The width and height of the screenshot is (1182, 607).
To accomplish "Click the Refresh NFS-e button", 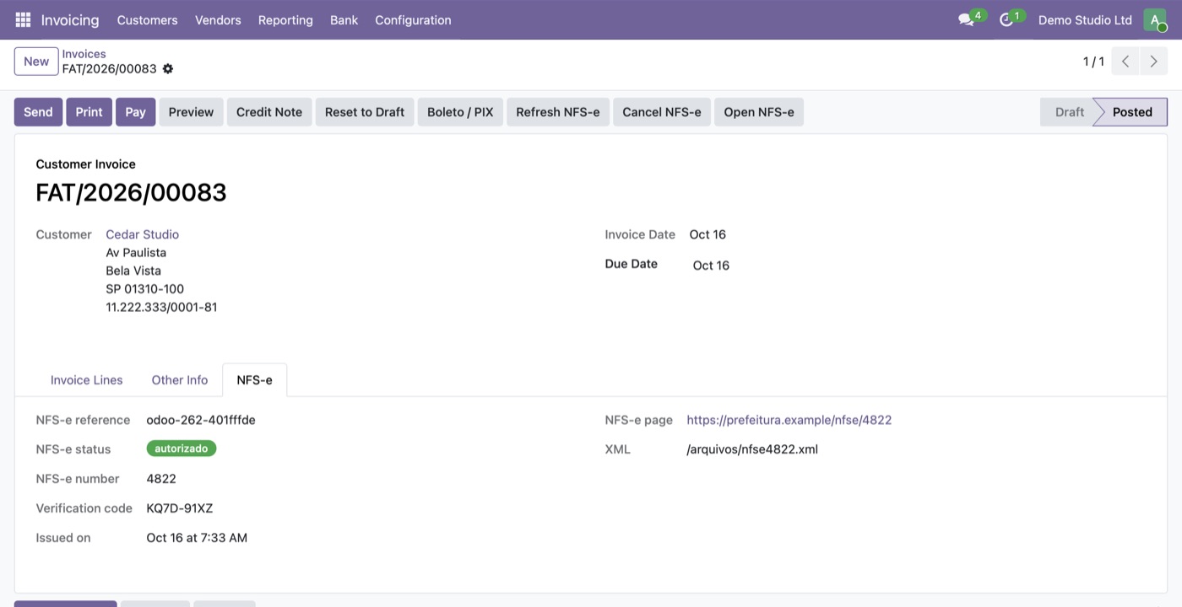I will (x=558, y=112).
